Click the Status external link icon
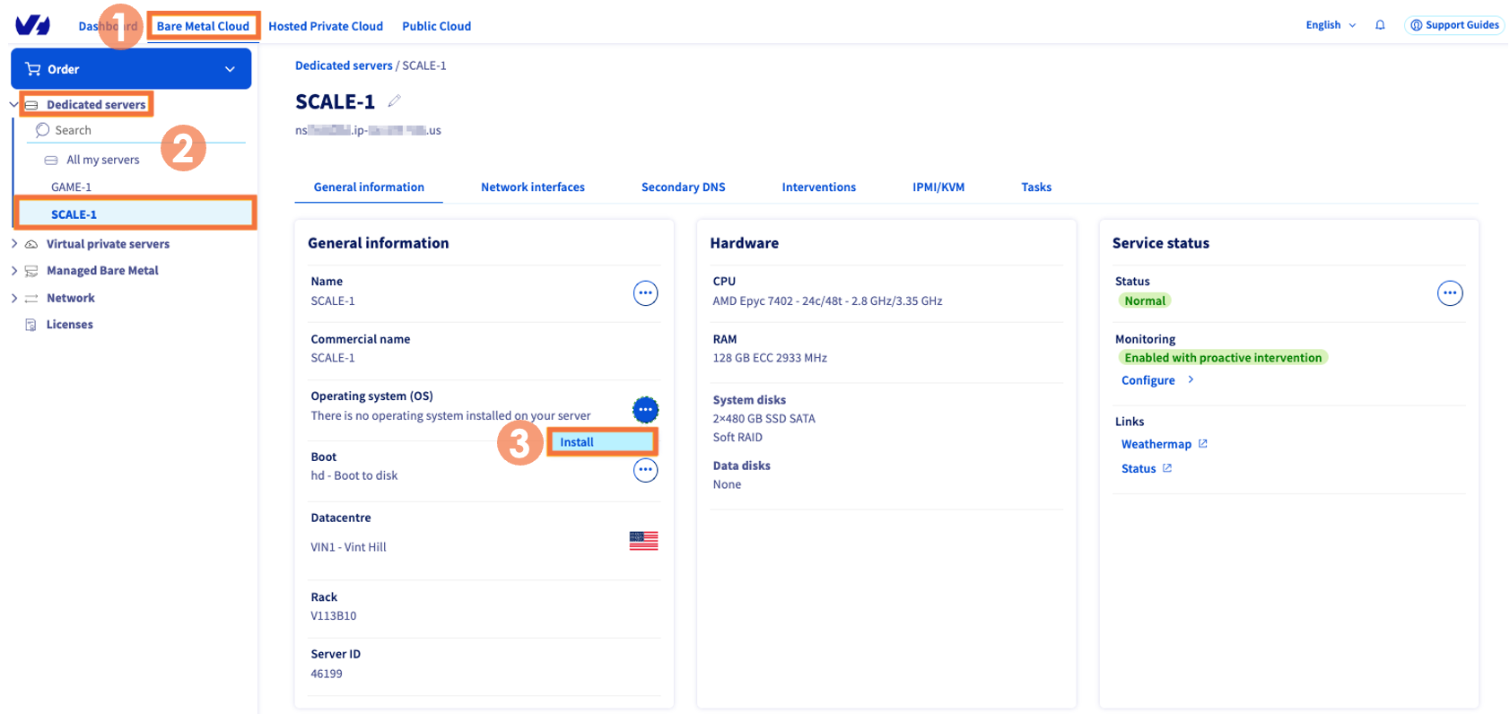The image size is (1510, 714). pyautogui.click(x=1167, y=467)
